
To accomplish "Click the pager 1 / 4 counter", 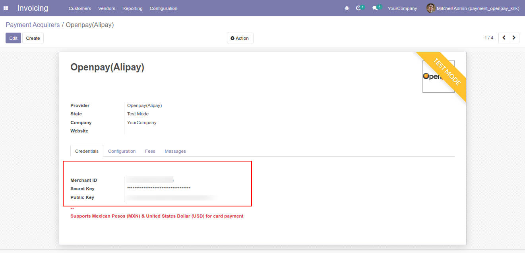I will point(489,38).
